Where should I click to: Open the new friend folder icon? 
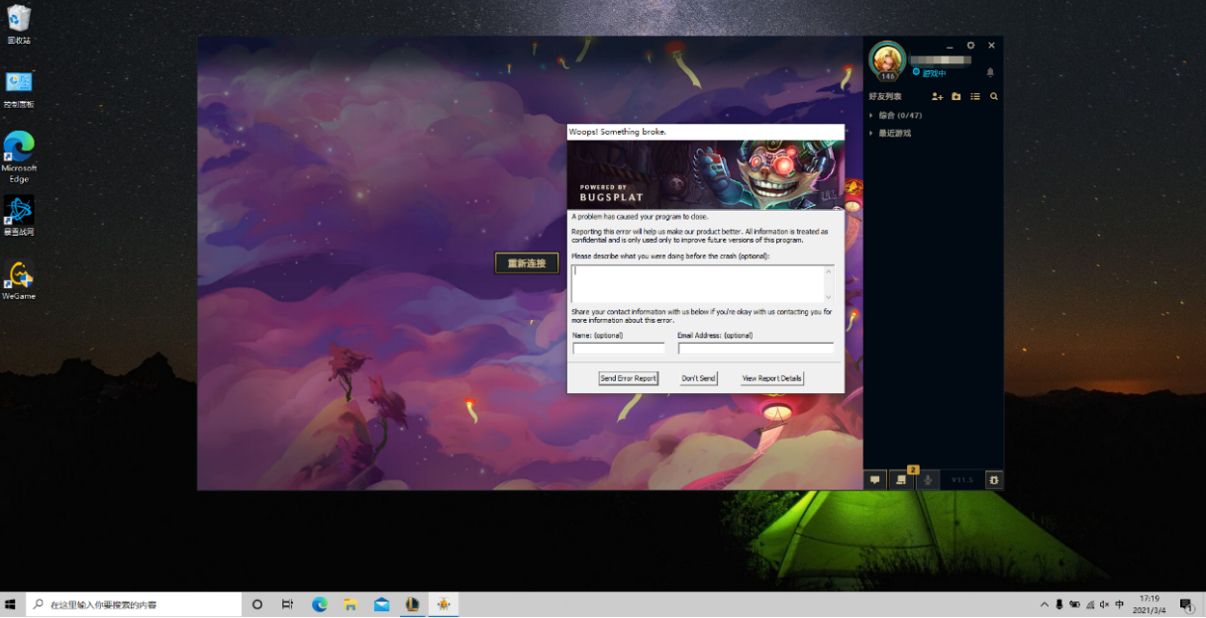coord(955,97)
